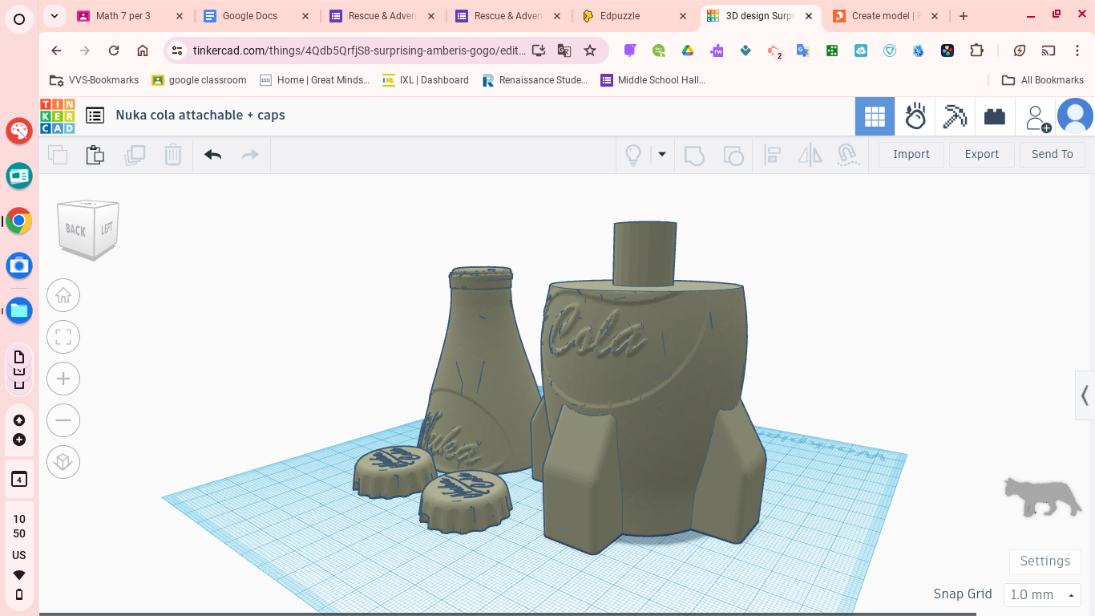Open the Bricks mode icon
The image size is (1095, 616).
[995, 116]
